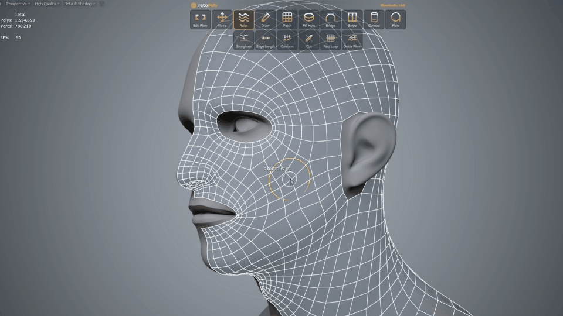Click the RADIUS 12.83 brush label
563x316 pixels.
[277, 169]
